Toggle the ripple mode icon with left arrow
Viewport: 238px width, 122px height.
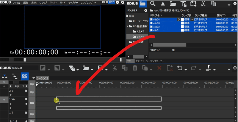click(15, 77)
